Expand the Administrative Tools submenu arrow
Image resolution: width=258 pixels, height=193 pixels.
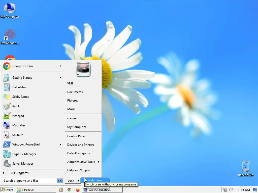99,162
